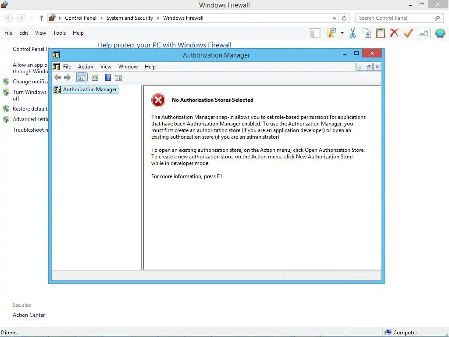Click Back button in Windows Firewall window
The height and width of the screenshot is (337, 449).
pyautogui.click(x=9, y=18)
